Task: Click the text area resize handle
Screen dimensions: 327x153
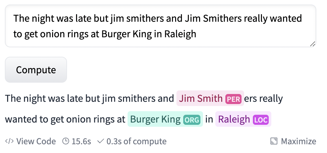Action: point(312,44)
